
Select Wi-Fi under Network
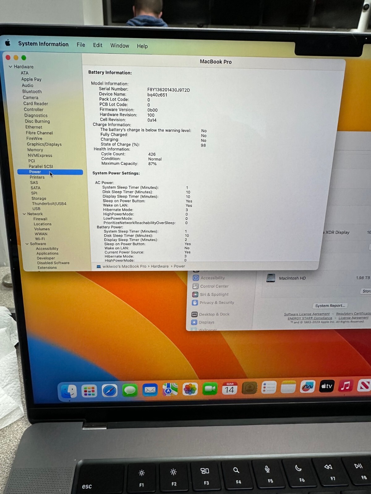point(40,239)
